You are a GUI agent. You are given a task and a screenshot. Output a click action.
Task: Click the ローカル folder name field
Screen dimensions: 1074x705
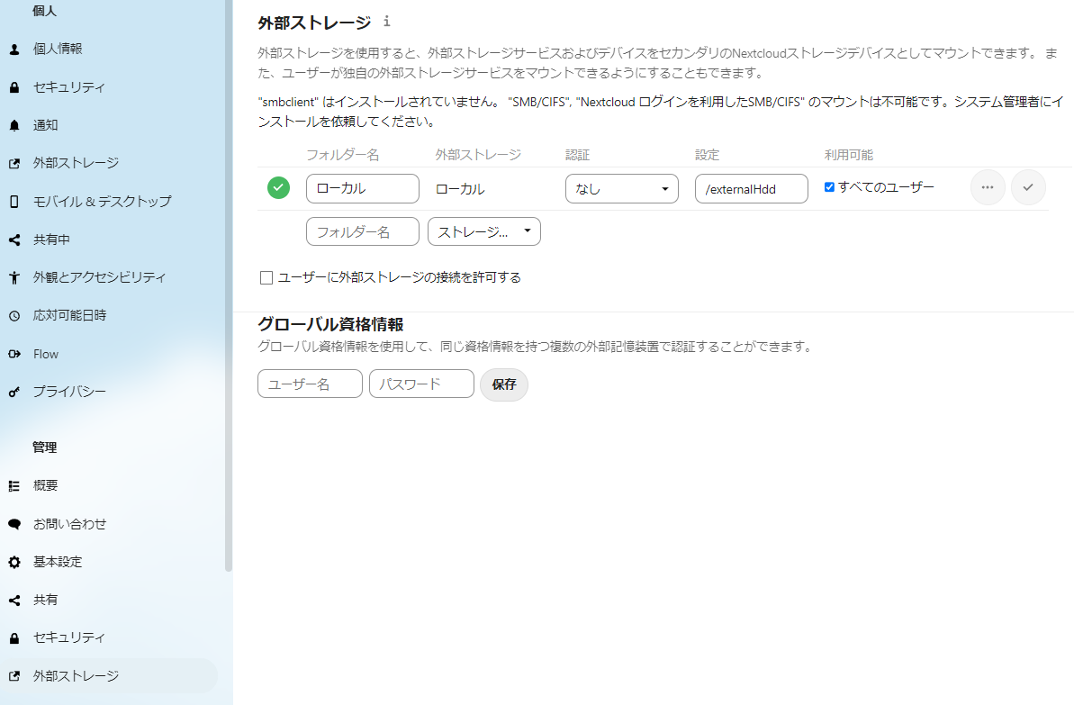pyautogui.click(x=362, y=188)
